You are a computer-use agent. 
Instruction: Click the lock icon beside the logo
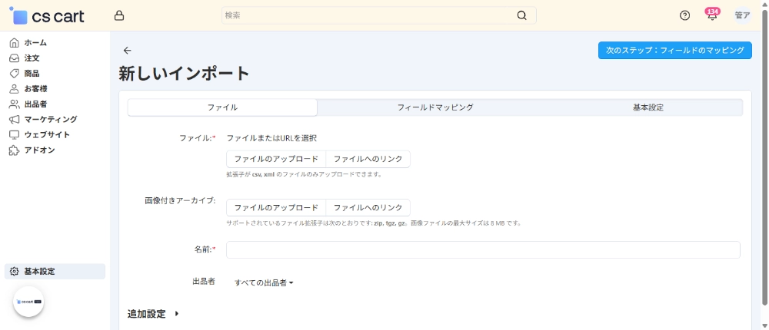point(118,15)
